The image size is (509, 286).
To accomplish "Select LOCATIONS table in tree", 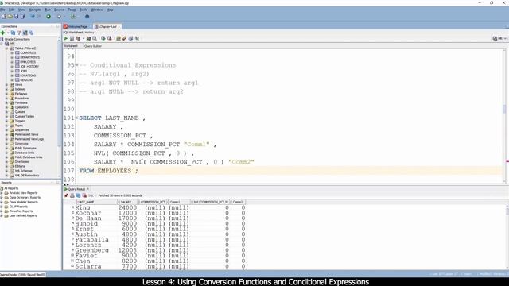I will tap(28, 75).
